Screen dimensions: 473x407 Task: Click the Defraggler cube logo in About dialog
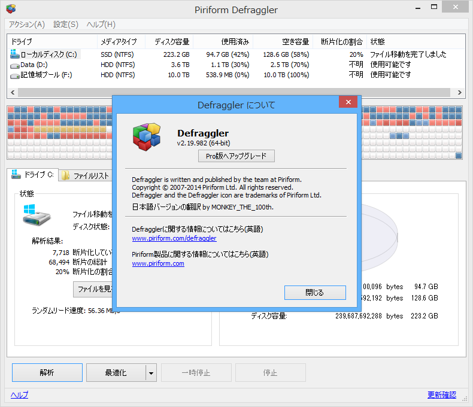147,136
